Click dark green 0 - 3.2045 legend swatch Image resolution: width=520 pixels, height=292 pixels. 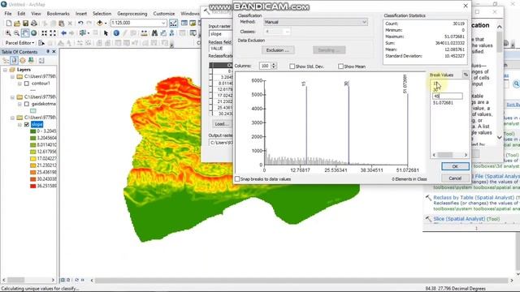33,131
